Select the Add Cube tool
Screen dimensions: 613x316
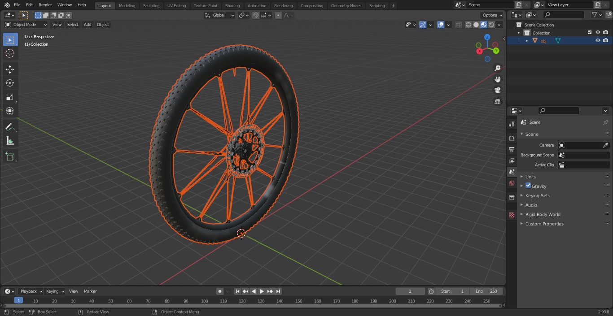click(10, 157)
